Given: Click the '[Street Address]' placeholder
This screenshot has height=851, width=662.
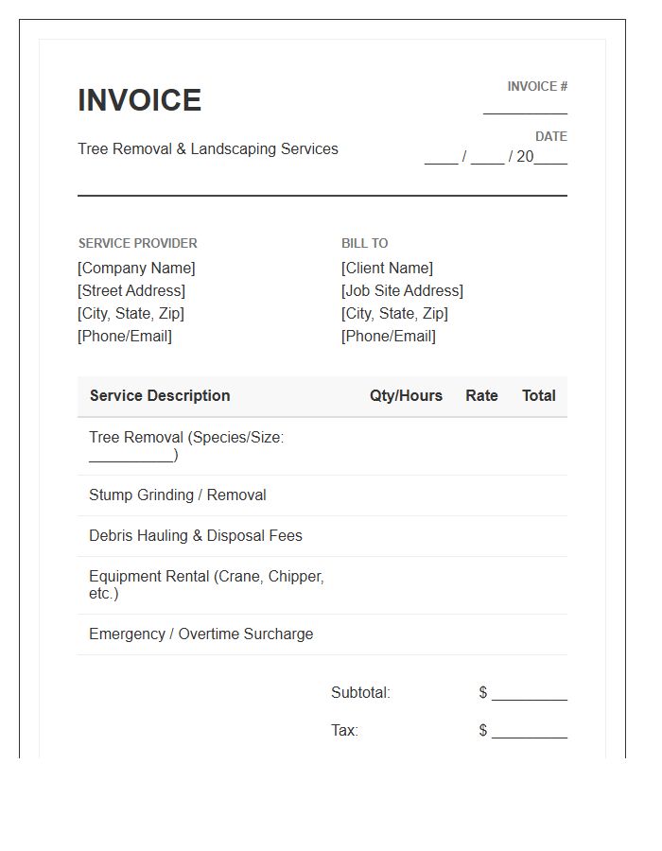Looking at the screenshot, I should pos(131,291).
